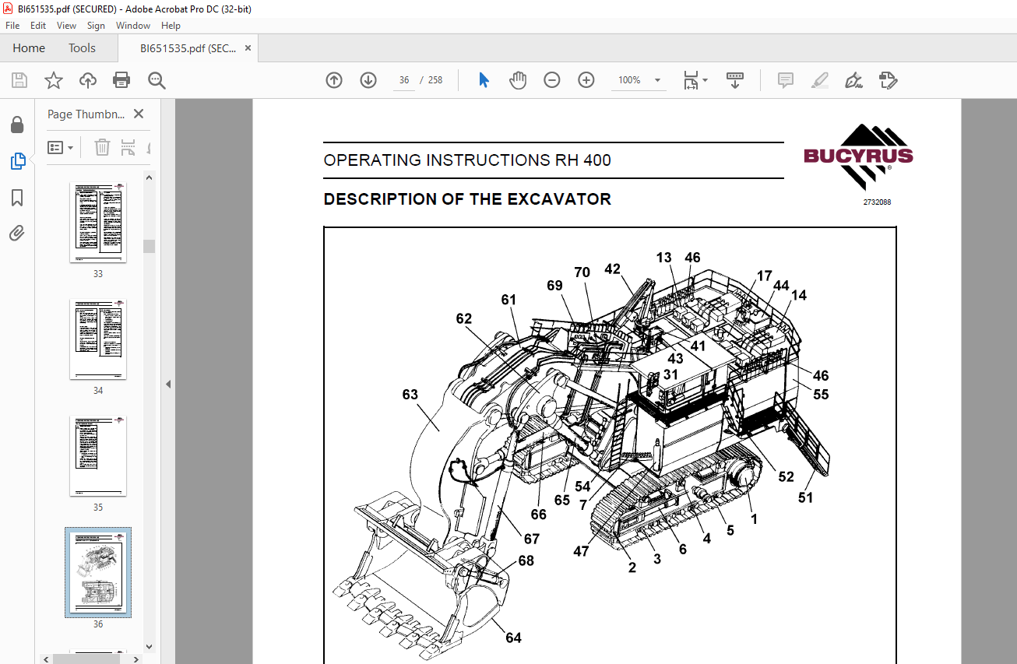The width and height of the screenshot is (1017, 664).
Task: Click the Bucyrus logo on page
Action: (x=858, y=156)
